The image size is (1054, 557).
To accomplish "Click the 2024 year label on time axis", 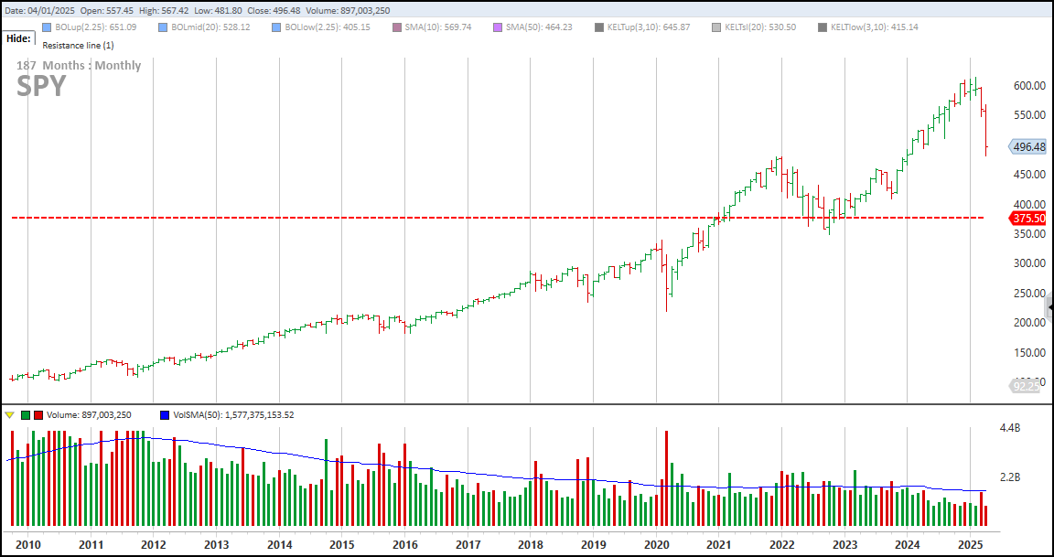I will point(908,543).
